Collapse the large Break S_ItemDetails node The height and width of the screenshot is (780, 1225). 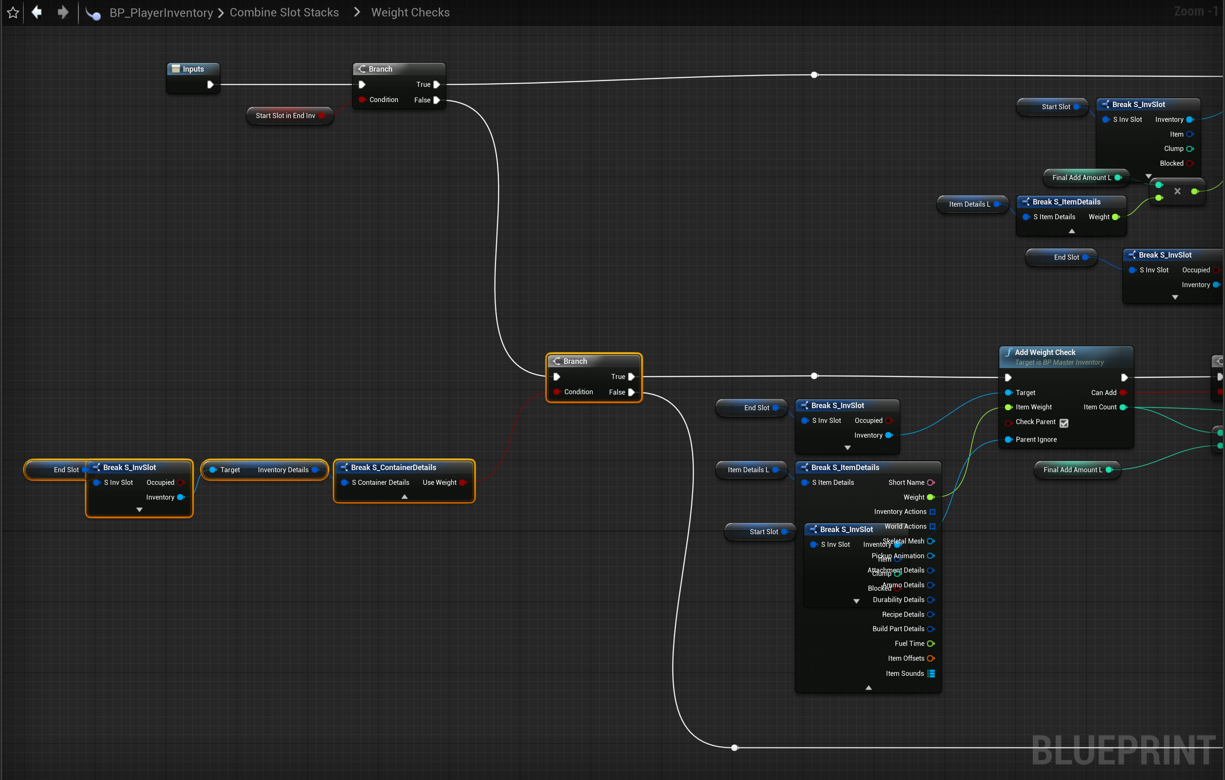pos(868,688)
